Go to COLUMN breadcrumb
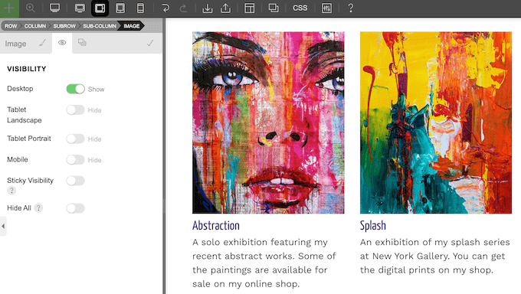The width and height of the screenshot is (521, 294). pyautogui.click(x=35, y=26)
